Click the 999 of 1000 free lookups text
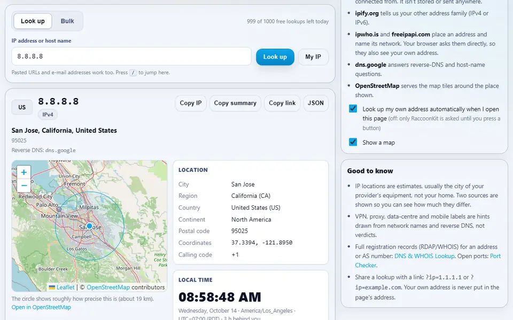This screenshot has width=513, height=320. tap(287, 21)
